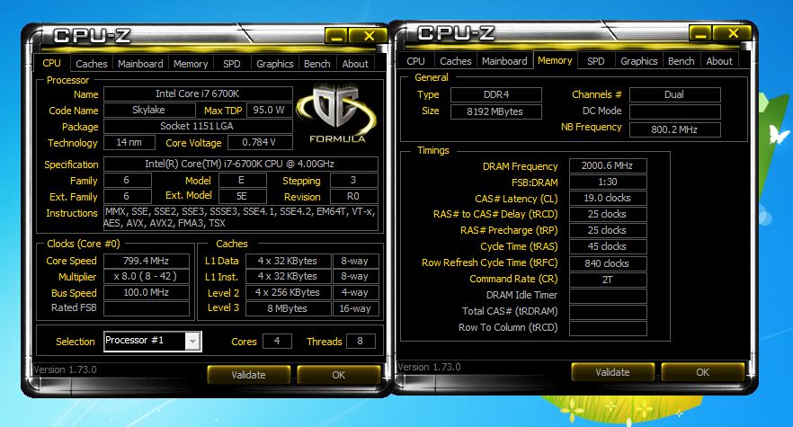Select CPU tab in the right window
Screen dimensions: 793x427
click(415, 61)
